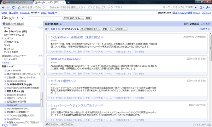Click 共有 share icon under CEO of the Decade
Image resolution: width=212 pixels, height=127 pixels.
[x=87, y=74]
